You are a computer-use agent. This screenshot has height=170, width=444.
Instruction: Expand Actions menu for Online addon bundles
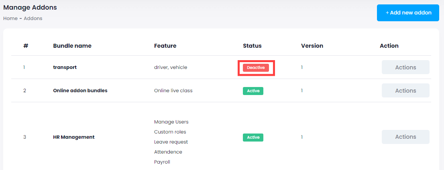click(405, 91)
